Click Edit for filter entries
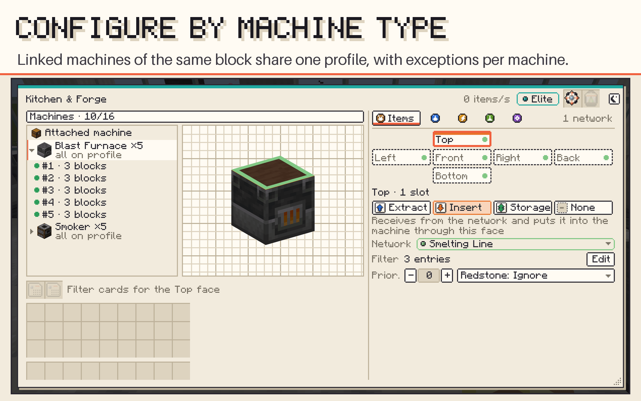The image size is (641, 401). point(600,259)
